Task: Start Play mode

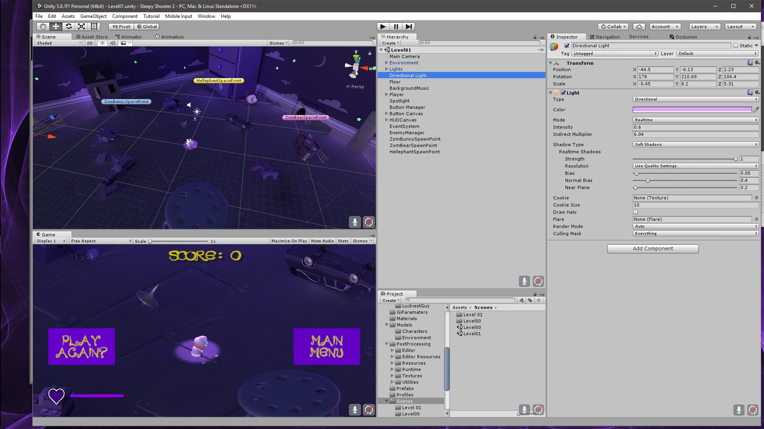Action: coord(383,27)
